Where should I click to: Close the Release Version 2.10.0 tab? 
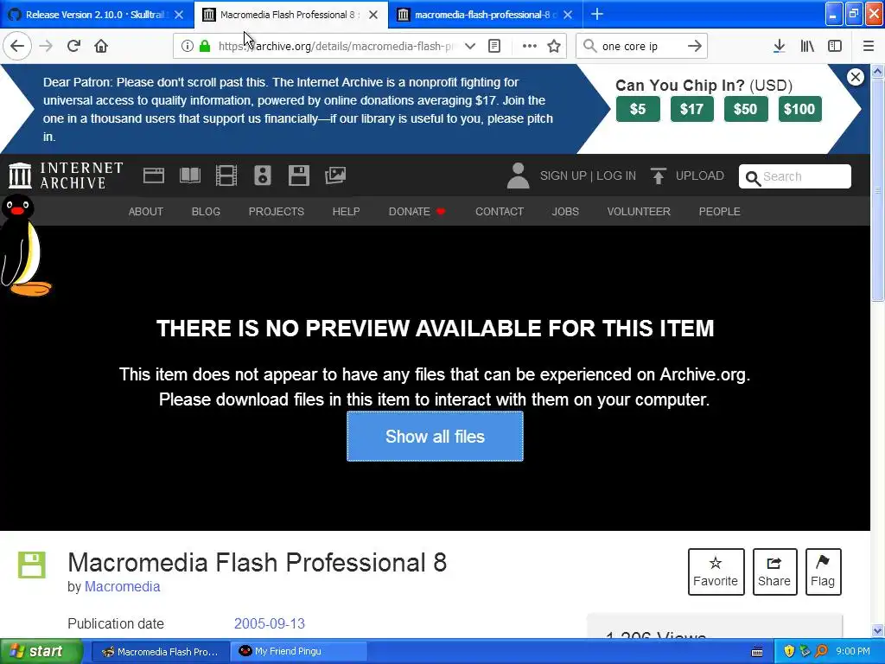179,15
